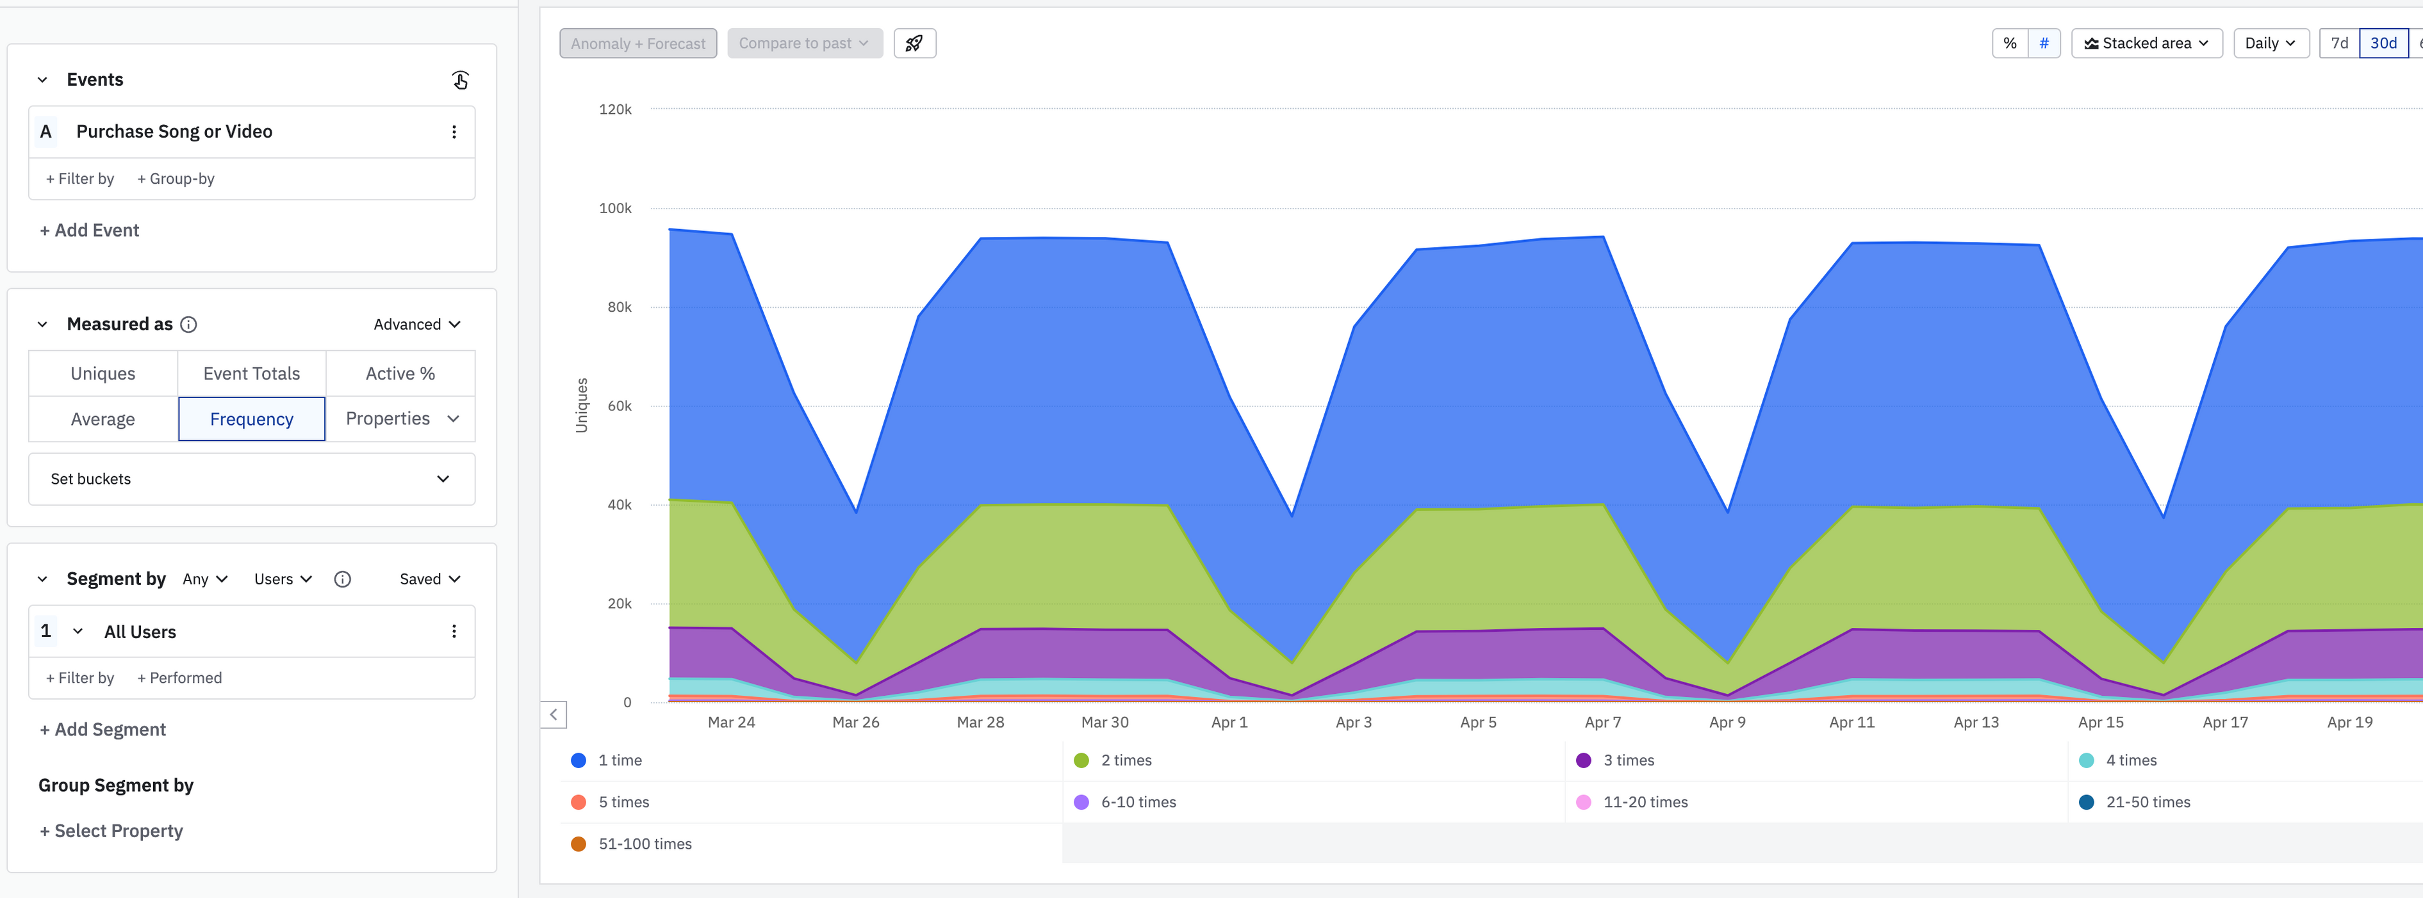Click the touch icon in Events header

coord(460,80)
